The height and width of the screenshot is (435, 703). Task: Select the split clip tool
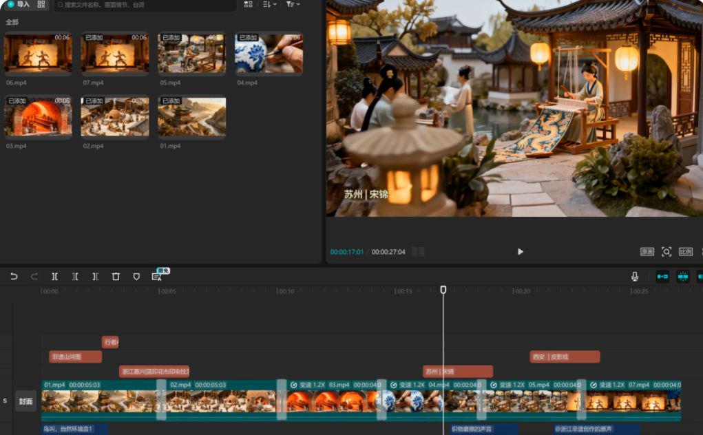54,276
